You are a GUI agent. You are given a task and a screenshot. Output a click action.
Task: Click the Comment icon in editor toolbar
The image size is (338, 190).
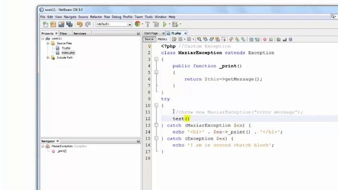click(x=278, y=39)
